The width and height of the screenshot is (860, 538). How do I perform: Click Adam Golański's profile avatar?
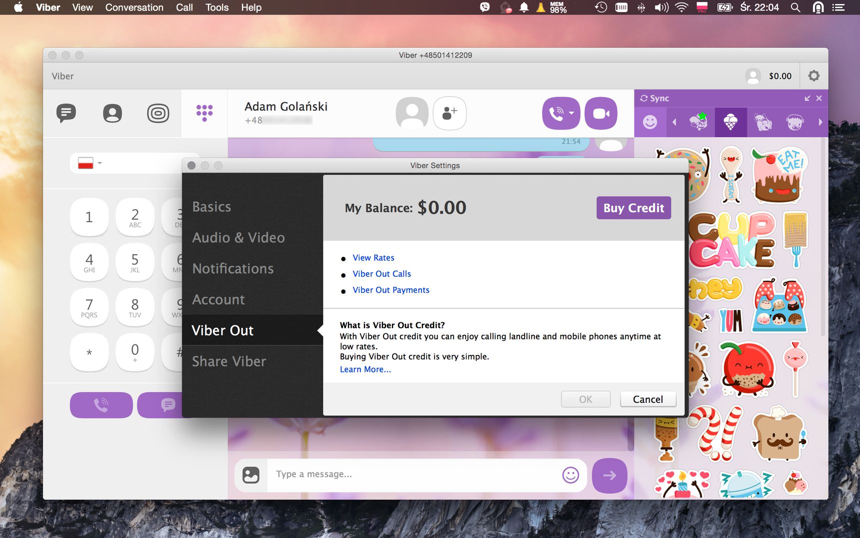[412, 113]
